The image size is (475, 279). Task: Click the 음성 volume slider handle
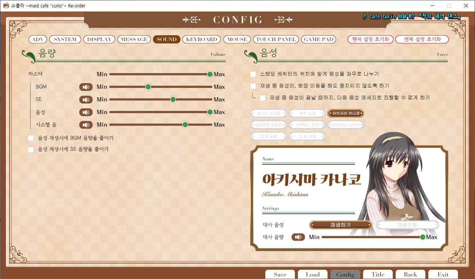tap(210, 112)
